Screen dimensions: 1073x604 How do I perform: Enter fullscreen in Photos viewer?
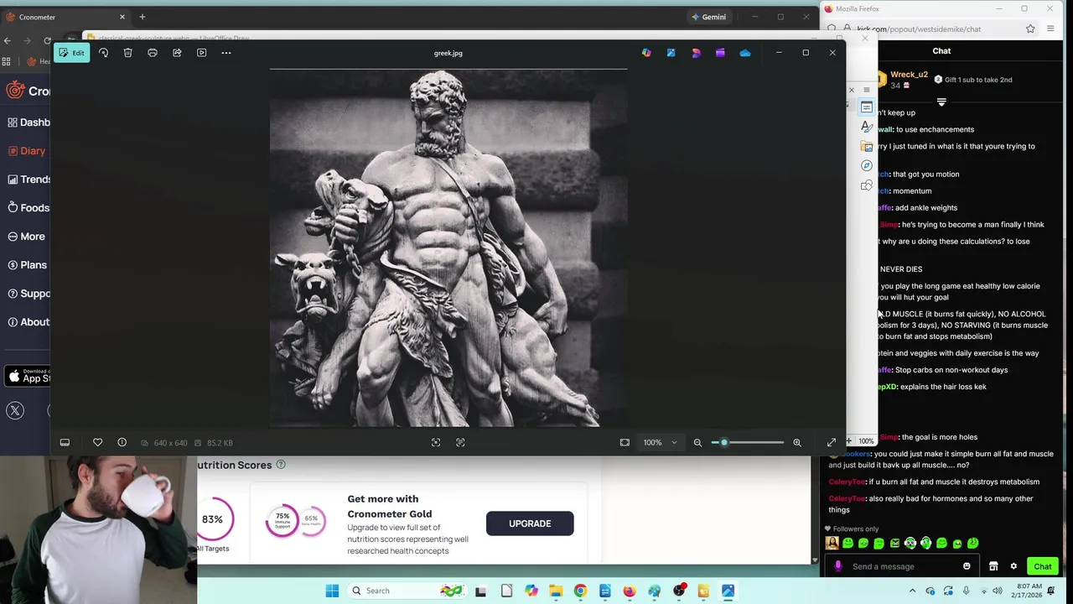point(832,442)
